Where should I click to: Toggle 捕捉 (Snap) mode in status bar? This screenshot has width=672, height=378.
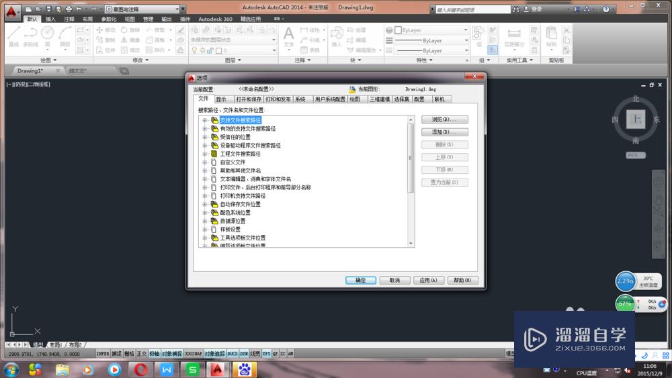(116, 354)
